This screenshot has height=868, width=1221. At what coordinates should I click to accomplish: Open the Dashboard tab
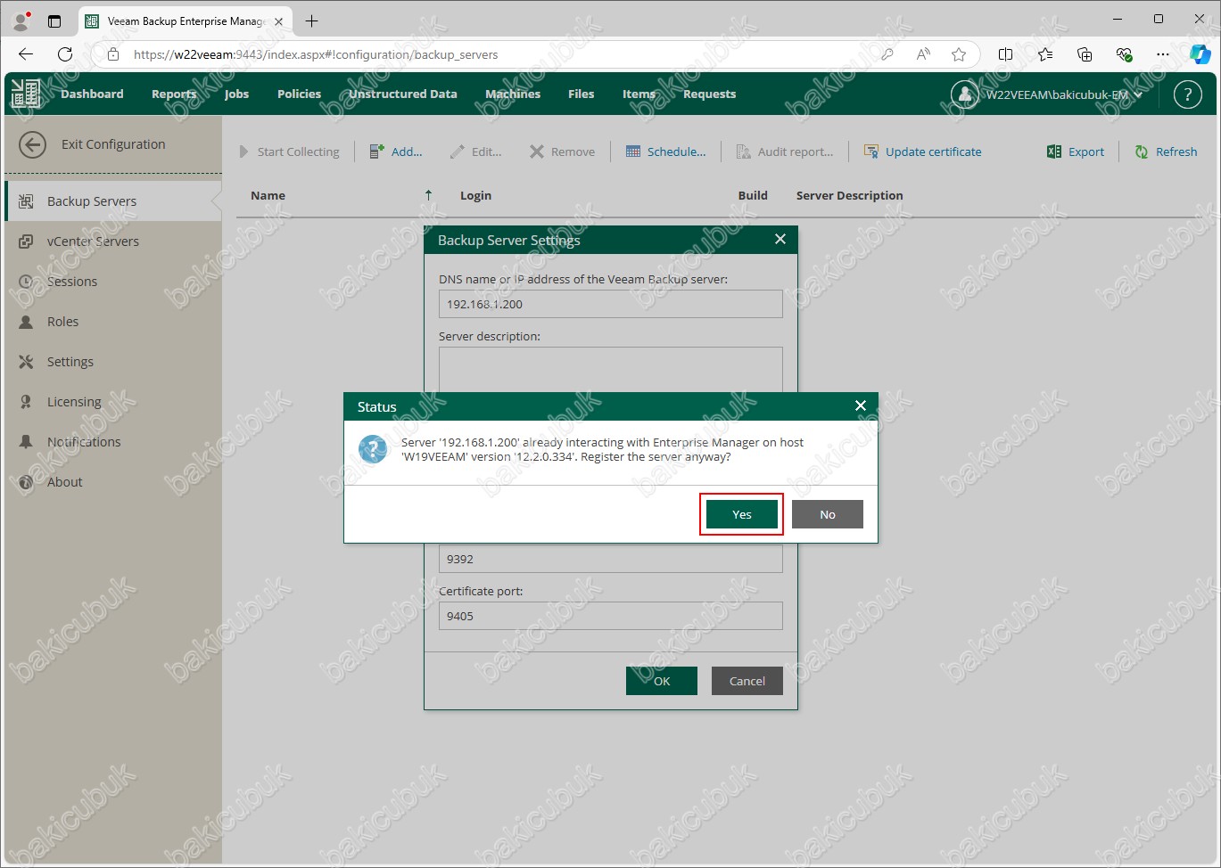pyautogui.click(x=92, y=94)
